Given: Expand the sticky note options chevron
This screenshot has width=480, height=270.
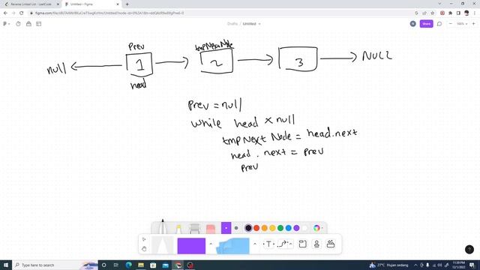Looking at the screenshot, I should [x=255, y=244].
